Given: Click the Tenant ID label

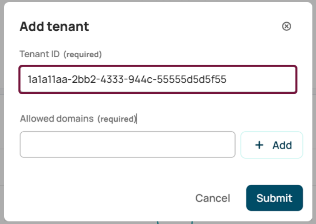Looking at the screenshot, I should coord(40,54).
